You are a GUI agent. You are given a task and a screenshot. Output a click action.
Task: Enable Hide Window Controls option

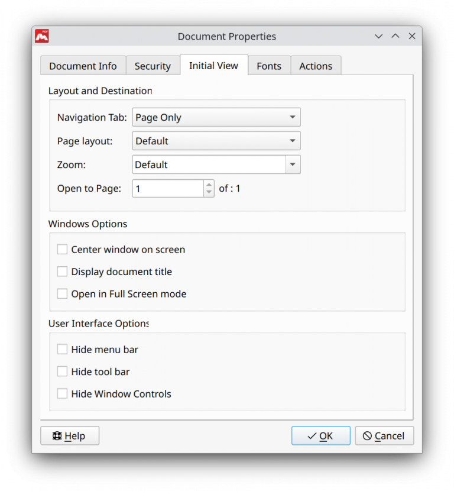point(62,394)
